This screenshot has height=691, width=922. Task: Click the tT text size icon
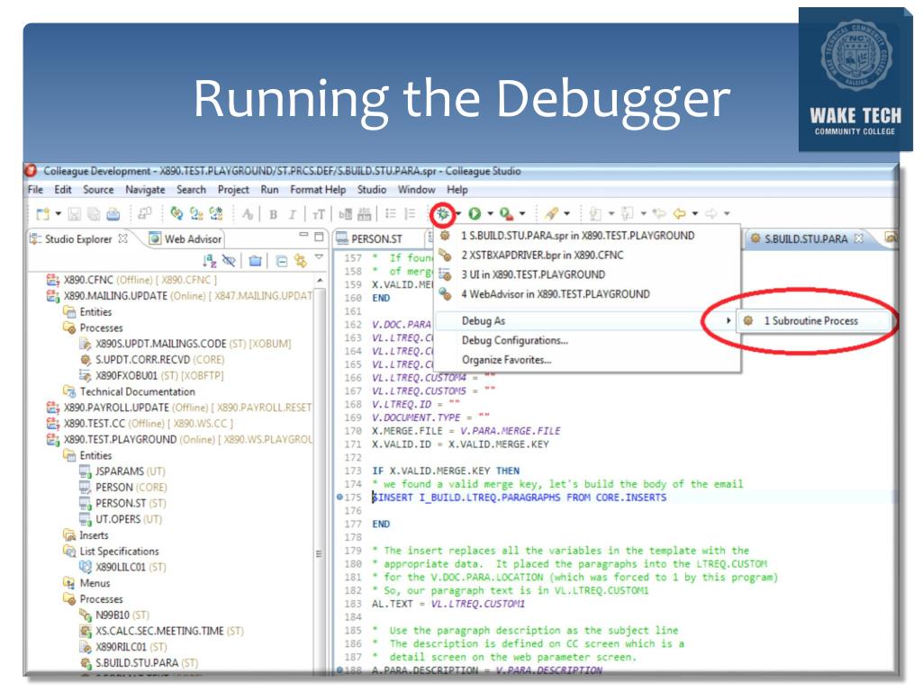[x=318, y=214]
